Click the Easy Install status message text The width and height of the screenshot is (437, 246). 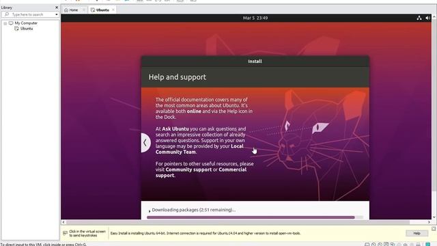(206, 233)
